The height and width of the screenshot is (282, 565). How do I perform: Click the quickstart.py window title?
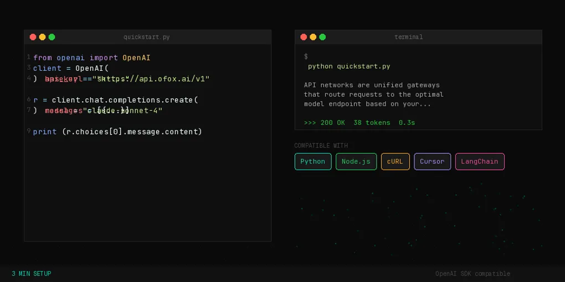pos(146,37)
